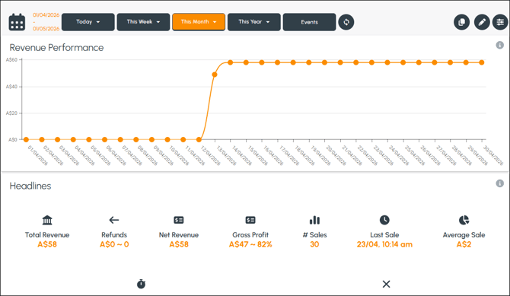Click the data point for 12/04/2026
The width and height of the screenshot is (510, 296).
tap(199, 139)
